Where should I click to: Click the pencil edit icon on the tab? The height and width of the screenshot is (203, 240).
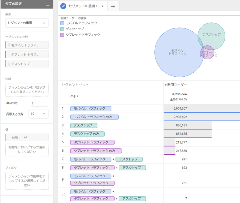point(63,6)
